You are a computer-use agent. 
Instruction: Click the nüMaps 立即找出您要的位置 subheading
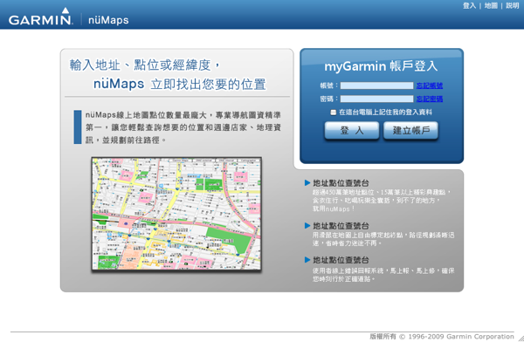pyautogui.click(x=179, y=84)
